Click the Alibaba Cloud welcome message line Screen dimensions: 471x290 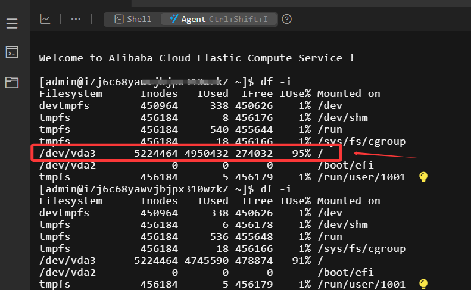(196, 58)
